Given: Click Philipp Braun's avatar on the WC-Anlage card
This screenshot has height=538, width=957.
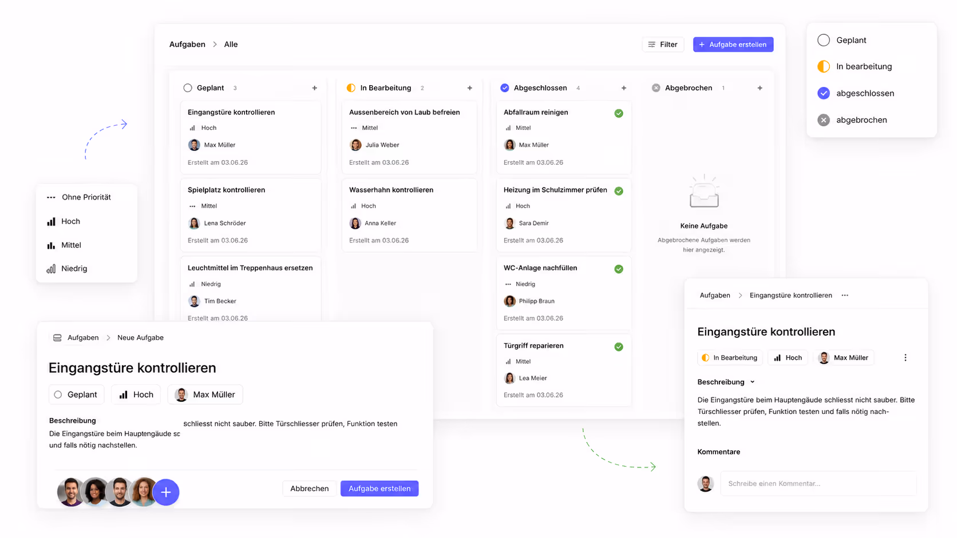Looking at the screenshot, I should pos(509,301).
